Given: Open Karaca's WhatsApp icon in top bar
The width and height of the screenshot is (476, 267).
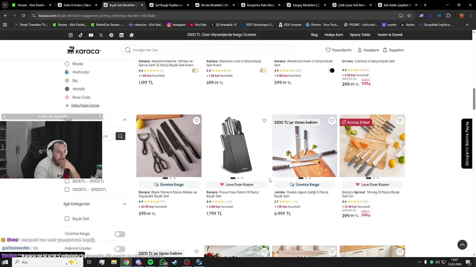Looking at the screenshot, I should [x=132, y=35].
